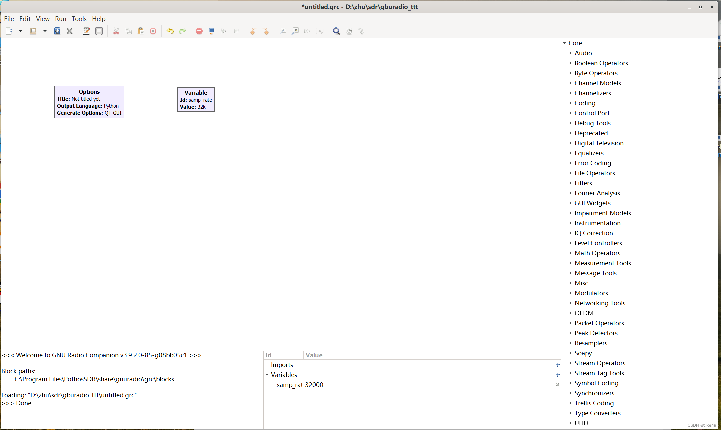Cut the selected block
The width and height of the screenshot is (721, 430).
[116, 31]
